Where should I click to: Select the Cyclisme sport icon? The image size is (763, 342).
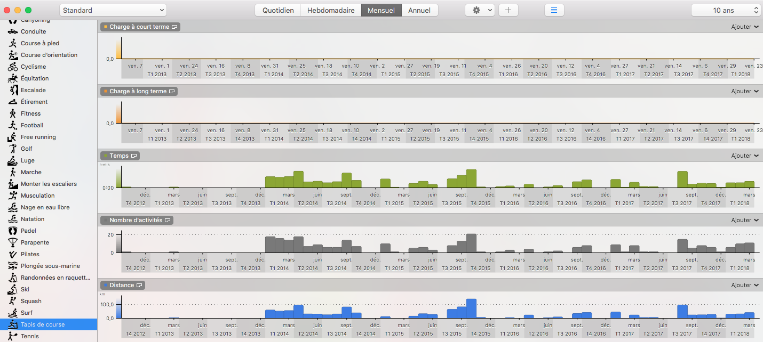[13, 67]
